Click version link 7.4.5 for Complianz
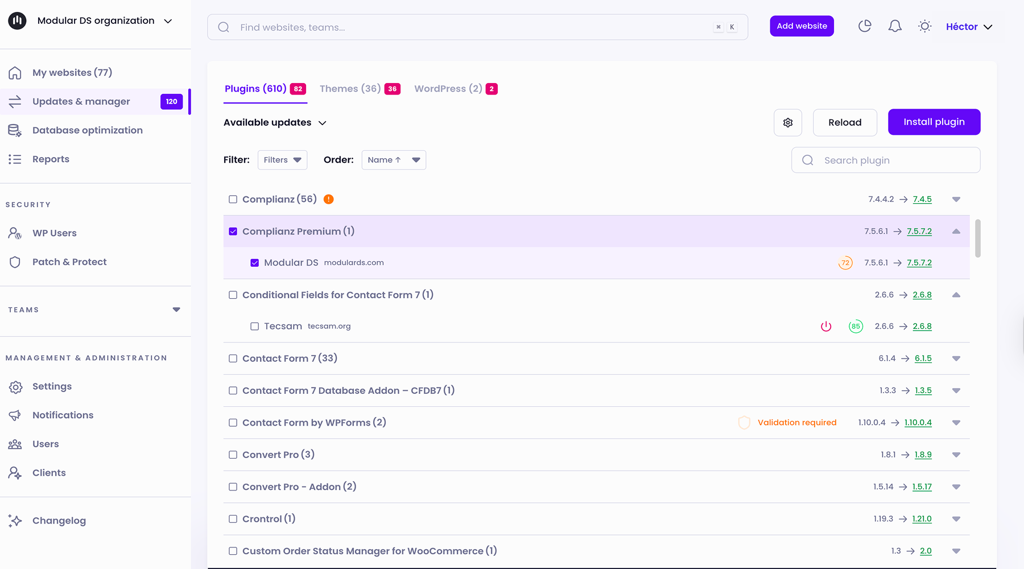The width and height of the screenshot is (1024, 569). 922,199
